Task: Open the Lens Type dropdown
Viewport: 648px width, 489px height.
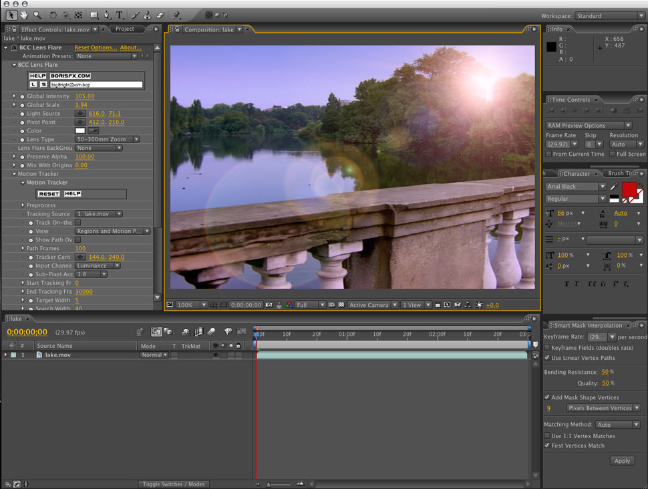Action: coord(108,139)
